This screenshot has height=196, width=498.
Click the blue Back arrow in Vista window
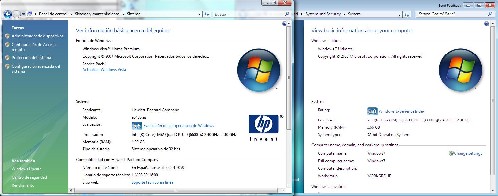pyautogui.click(x=8, y=14)
